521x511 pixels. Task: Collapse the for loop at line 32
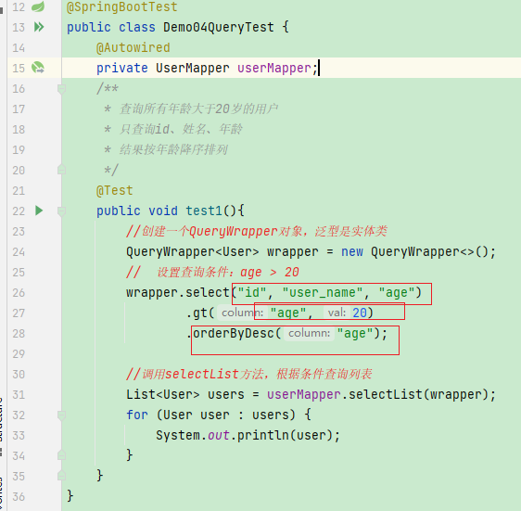[61, 415]
